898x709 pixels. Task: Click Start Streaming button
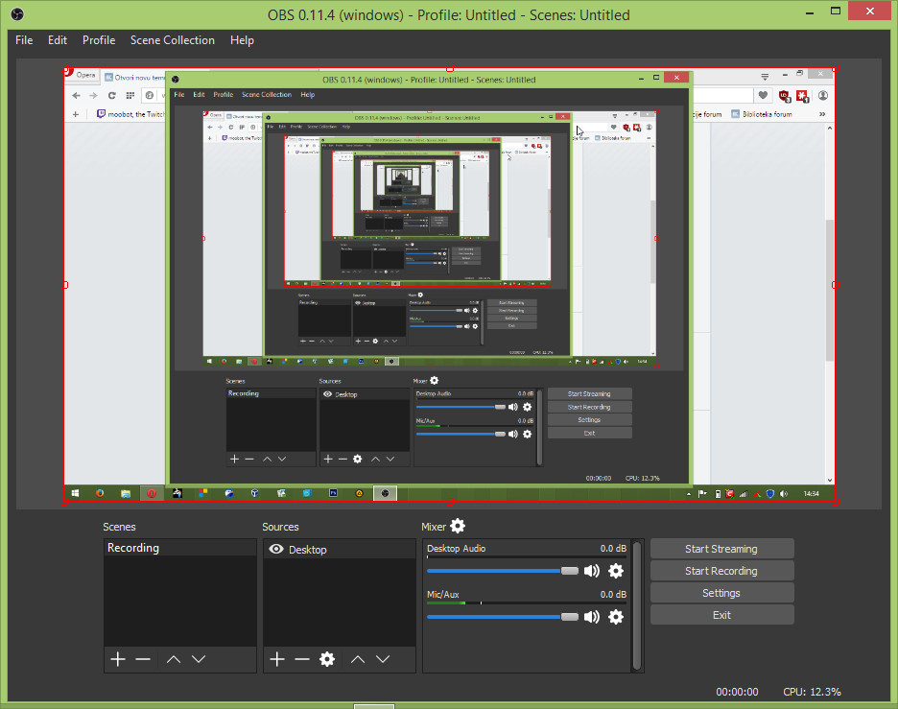click(x=721, y=549)
